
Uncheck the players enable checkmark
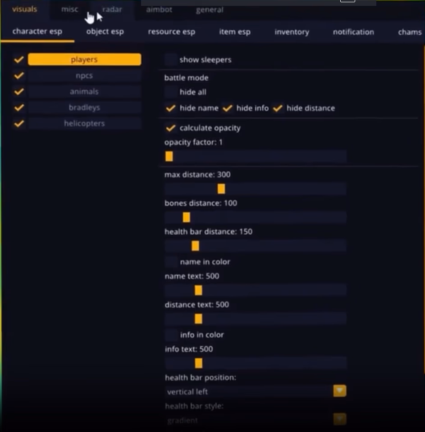pyautogui.click(x=19, y=59)
